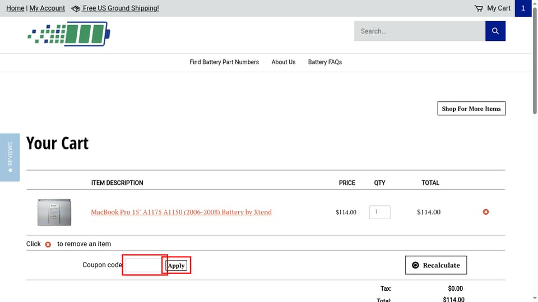Open Battery FAQs page
The width and height of the screenshot is (538, 302).
(x=325, y=62)
